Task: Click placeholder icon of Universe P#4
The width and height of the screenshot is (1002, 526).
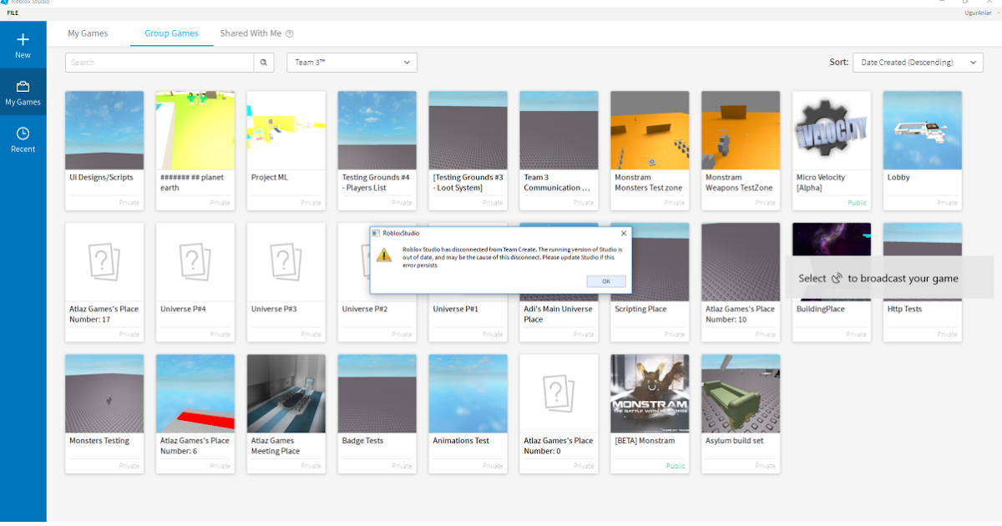Action: [195, 262]
